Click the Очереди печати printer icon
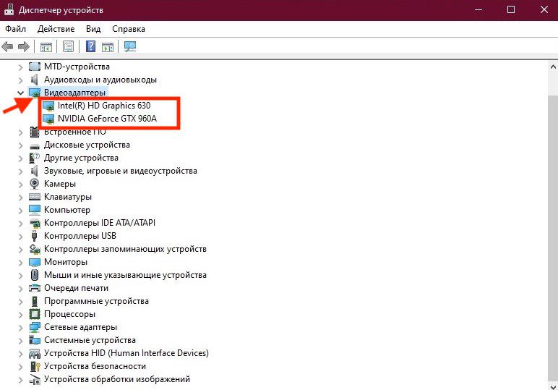The height and width of the screenshot is (390, 558). [x=35, y=288]
